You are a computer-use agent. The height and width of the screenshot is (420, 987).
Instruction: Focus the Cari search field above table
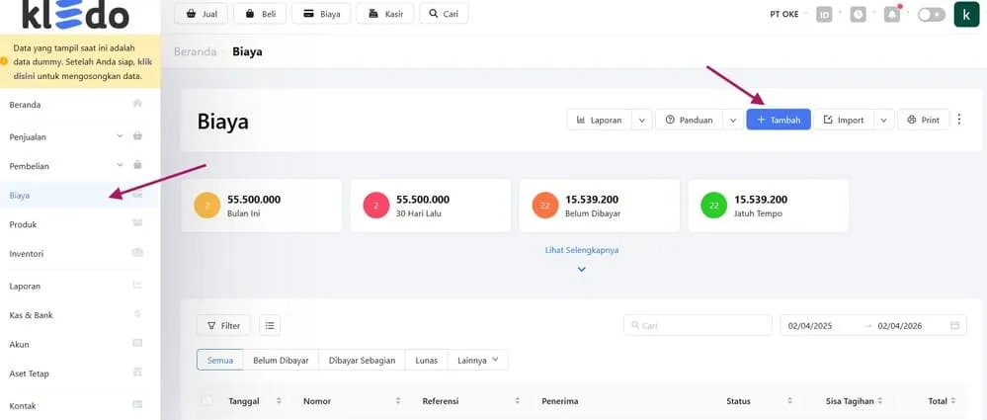698,325
